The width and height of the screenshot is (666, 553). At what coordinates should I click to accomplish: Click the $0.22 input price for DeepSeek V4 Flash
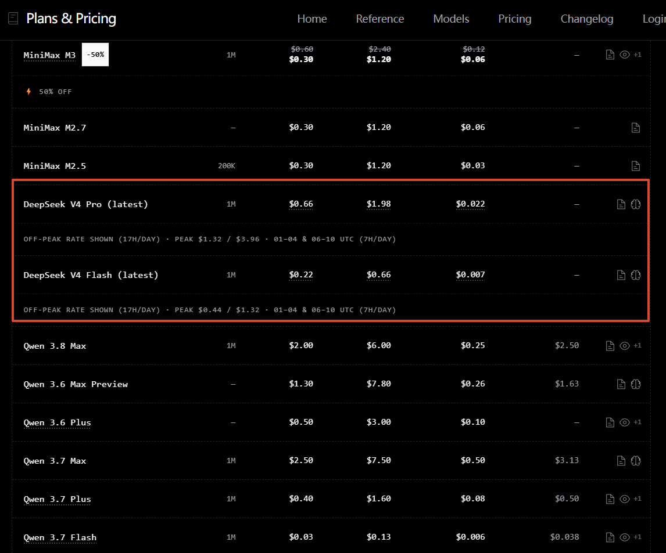coord(301,275)
